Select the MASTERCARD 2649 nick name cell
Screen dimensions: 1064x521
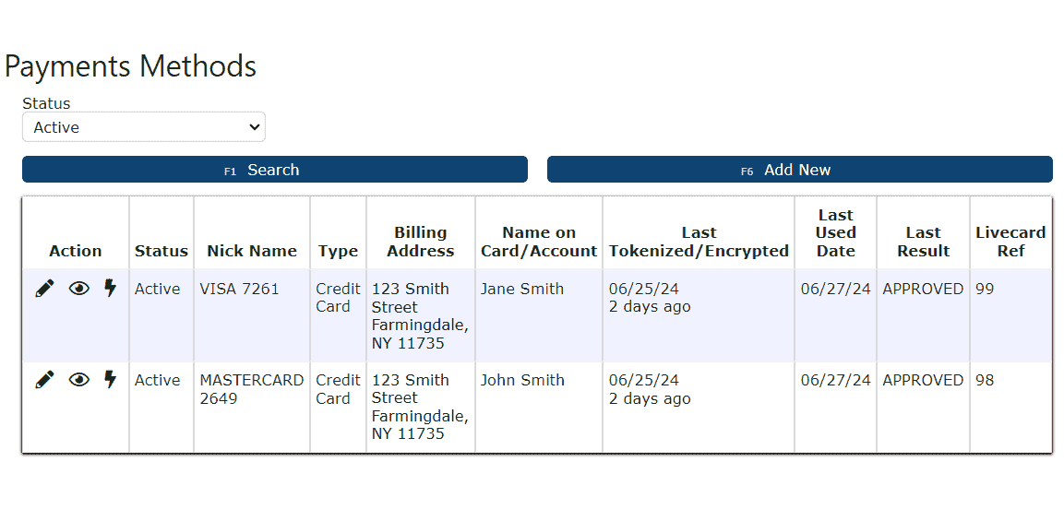coord(251,389)
